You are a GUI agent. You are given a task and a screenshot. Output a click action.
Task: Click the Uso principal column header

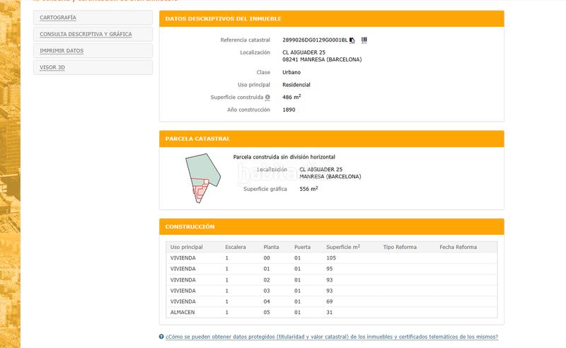[187, 247]
